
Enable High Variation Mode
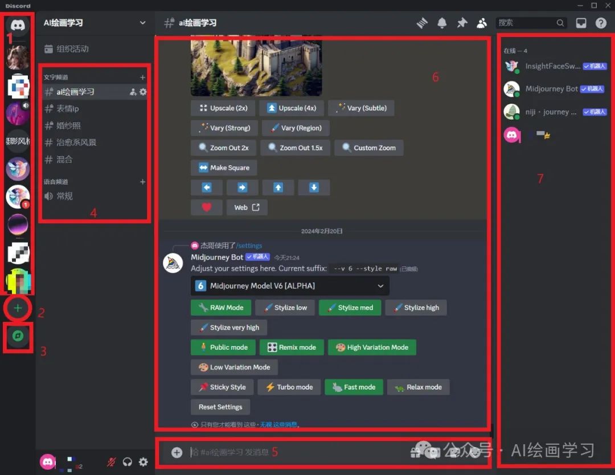[372, 347]
